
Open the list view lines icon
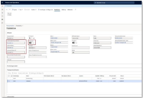(x=10, y=10)
